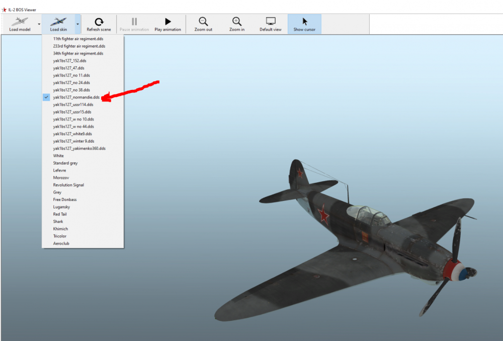Zoom out using the magnifier icon
The image size is (503, 341).
[x=203, y=22]
